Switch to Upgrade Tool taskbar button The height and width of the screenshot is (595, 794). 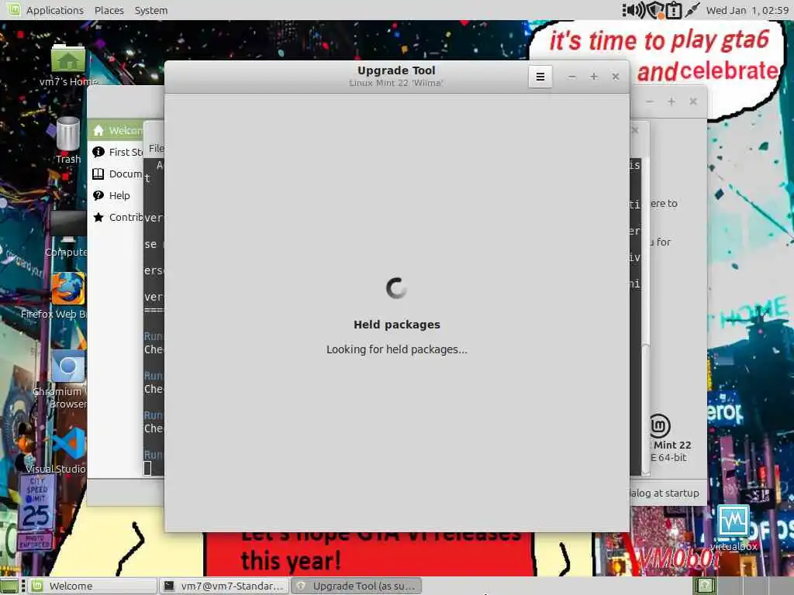(357, 586)
